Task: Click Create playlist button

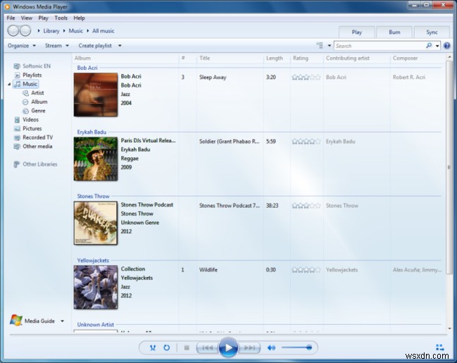Action: pyautogui.click(x=95, y=46)
